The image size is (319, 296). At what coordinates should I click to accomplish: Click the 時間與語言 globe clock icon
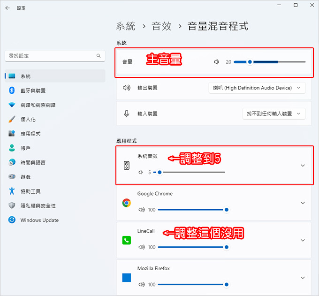click(12, 162)
